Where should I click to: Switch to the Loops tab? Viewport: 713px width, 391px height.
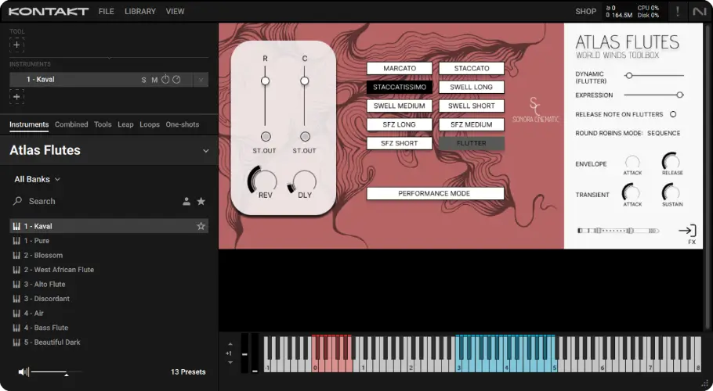(x=150, y=124)
